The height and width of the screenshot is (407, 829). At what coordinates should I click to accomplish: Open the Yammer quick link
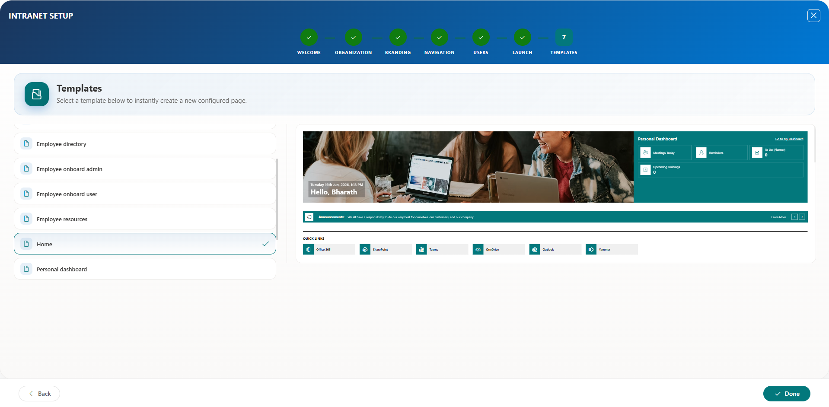coord(612,249)
